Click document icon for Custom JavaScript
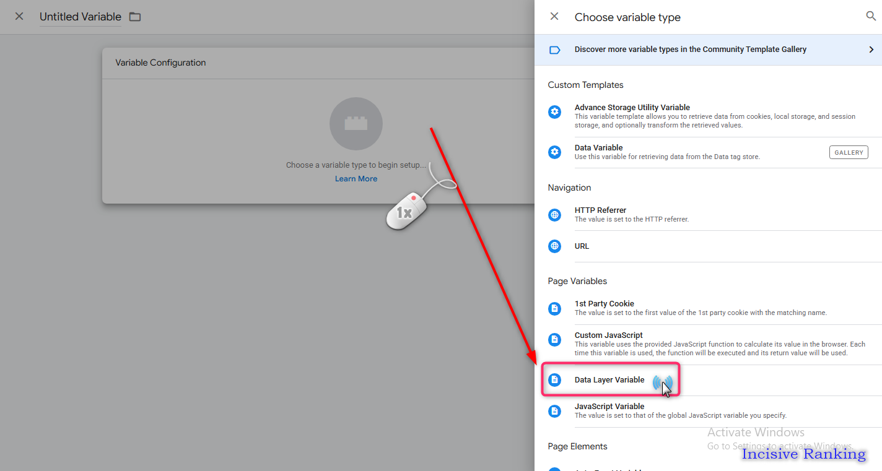The image size is (882, 471). 555,340
